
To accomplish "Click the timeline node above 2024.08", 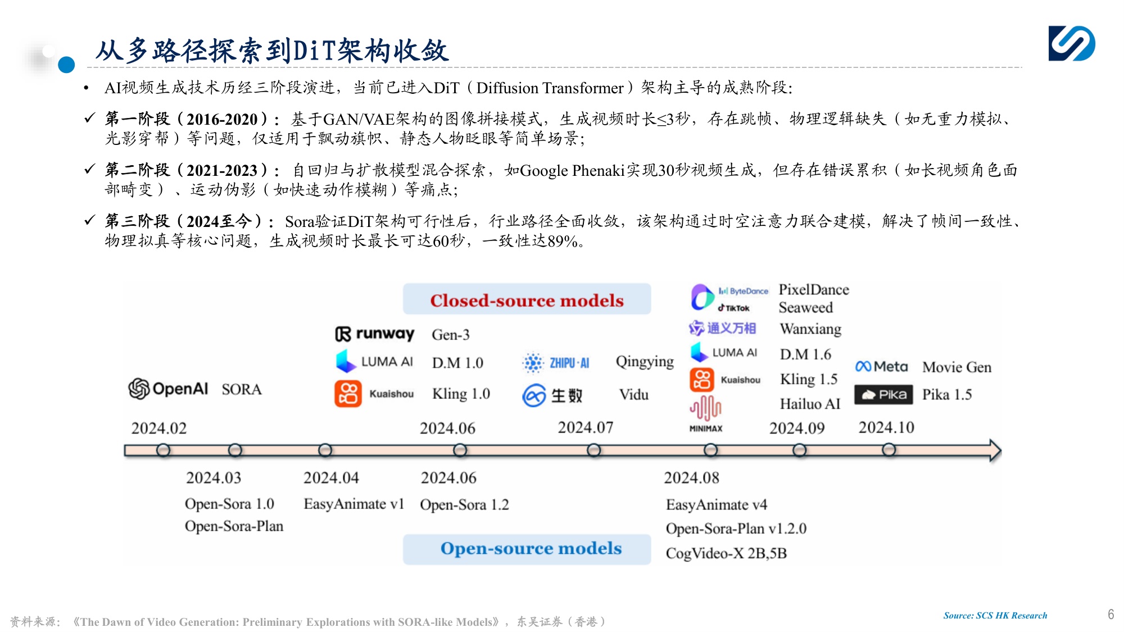I will click(710, 450).
